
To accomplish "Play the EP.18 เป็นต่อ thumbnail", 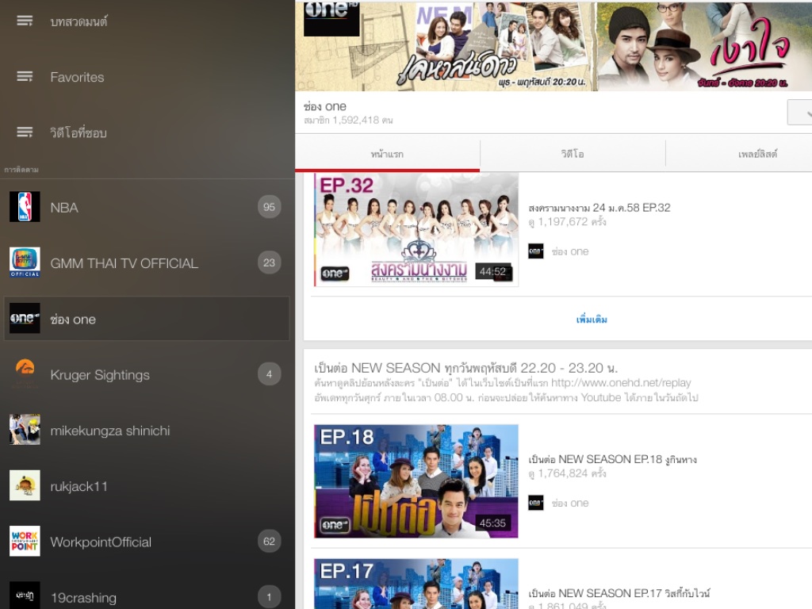I will point(416,481).
